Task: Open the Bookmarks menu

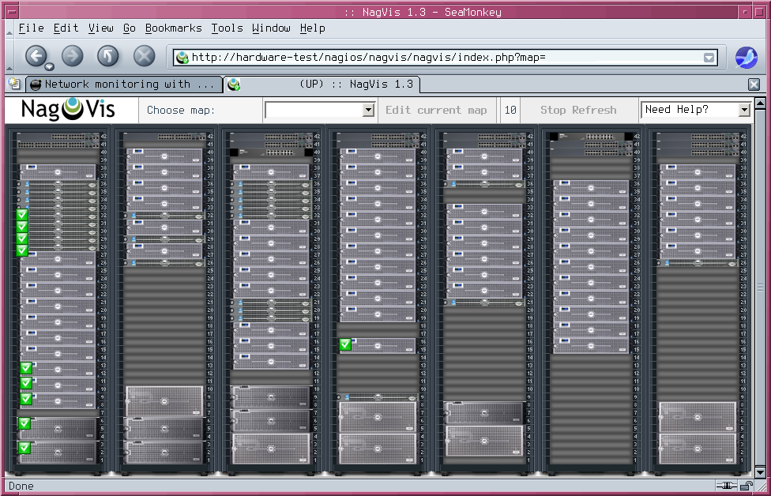Action: click(173, 28)
